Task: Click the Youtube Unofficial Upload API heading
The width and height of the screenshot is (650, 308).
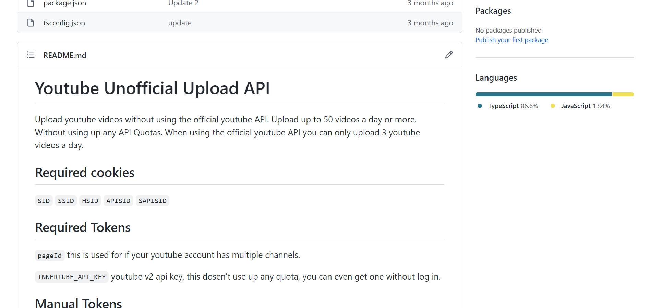Action: pyautogui.click(x=152, y=88)
